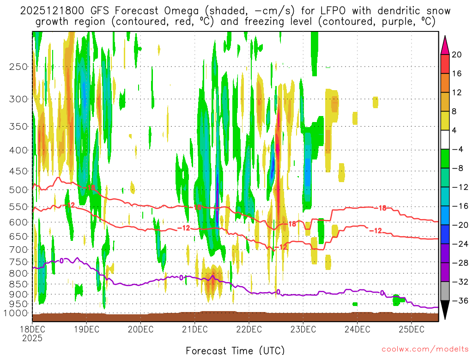The height and width of the screenshot is (355, 473).
Task: Click the 600 pressure level label
Action: (x=18, y=222)
